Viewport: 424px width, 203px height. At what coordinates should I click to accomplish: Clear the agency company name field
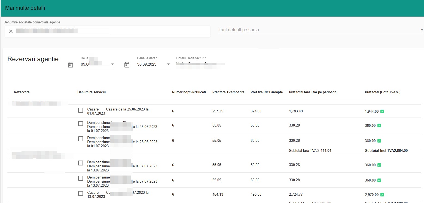(x=11, y=31)
